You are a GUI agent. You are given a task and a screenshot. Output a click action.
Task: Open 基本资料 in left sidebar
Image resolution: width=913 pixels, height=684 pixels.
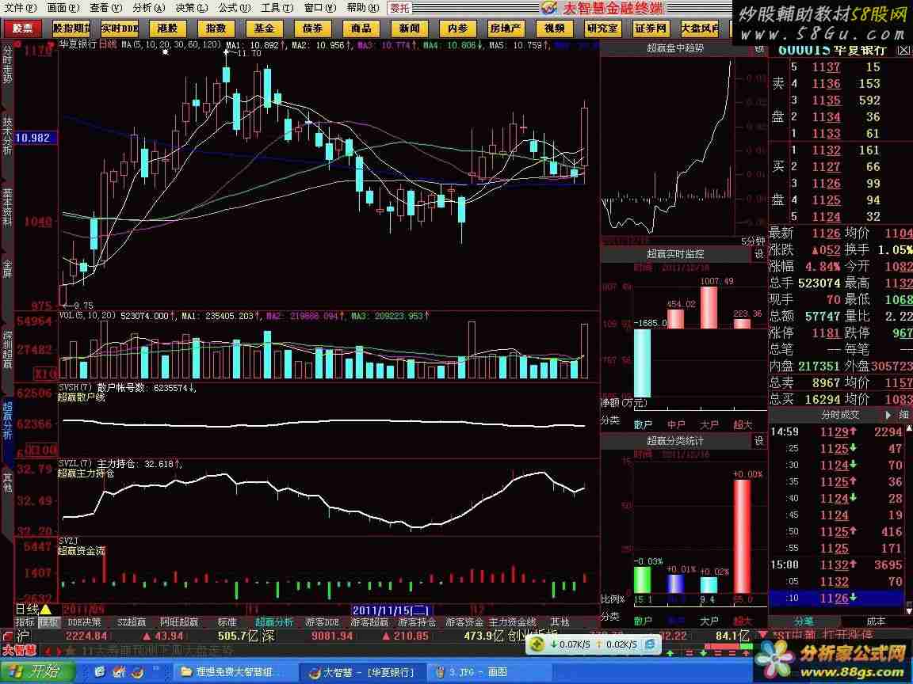tap(7, 207)
